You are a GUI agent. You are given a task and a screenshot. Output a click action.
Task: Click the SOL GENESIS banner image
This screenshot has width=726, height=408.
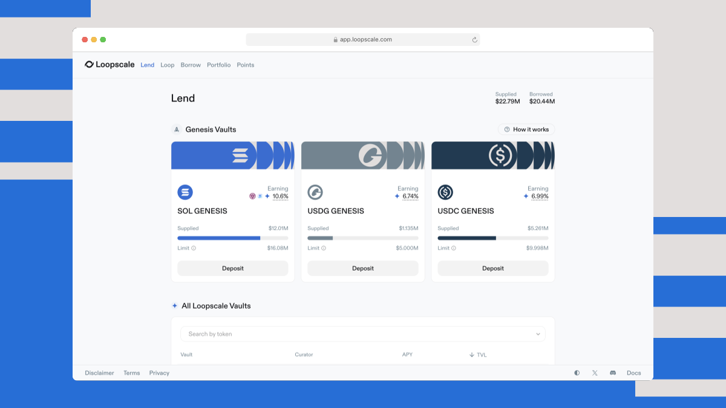pyautogui.click(x=233, y=155)
